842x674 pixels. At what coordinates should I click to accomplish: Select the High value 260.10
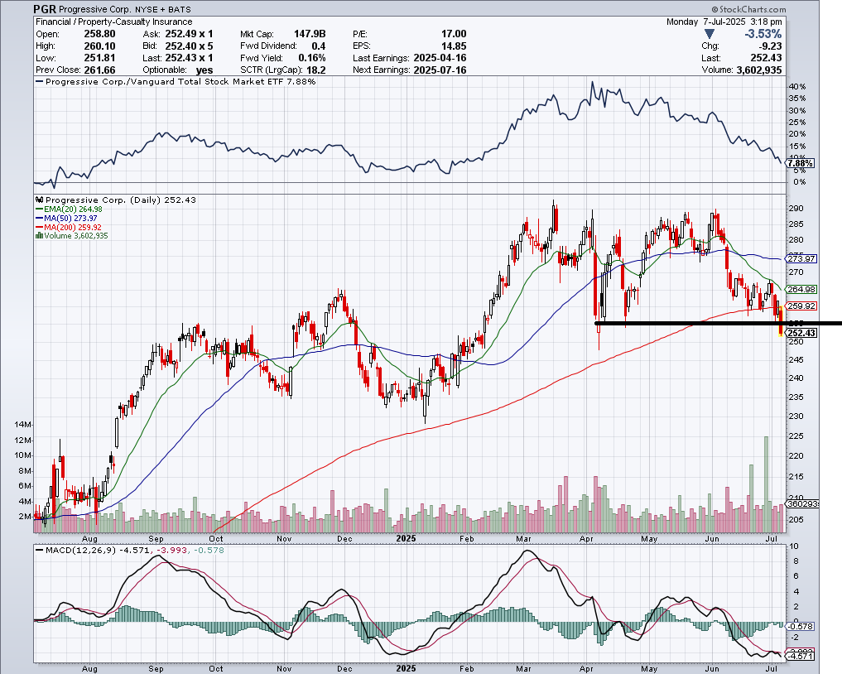[x=99, y=46]
